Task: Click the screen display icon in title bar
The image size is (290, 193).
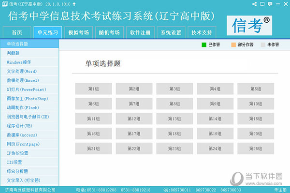Action: (x=262, y=4)
